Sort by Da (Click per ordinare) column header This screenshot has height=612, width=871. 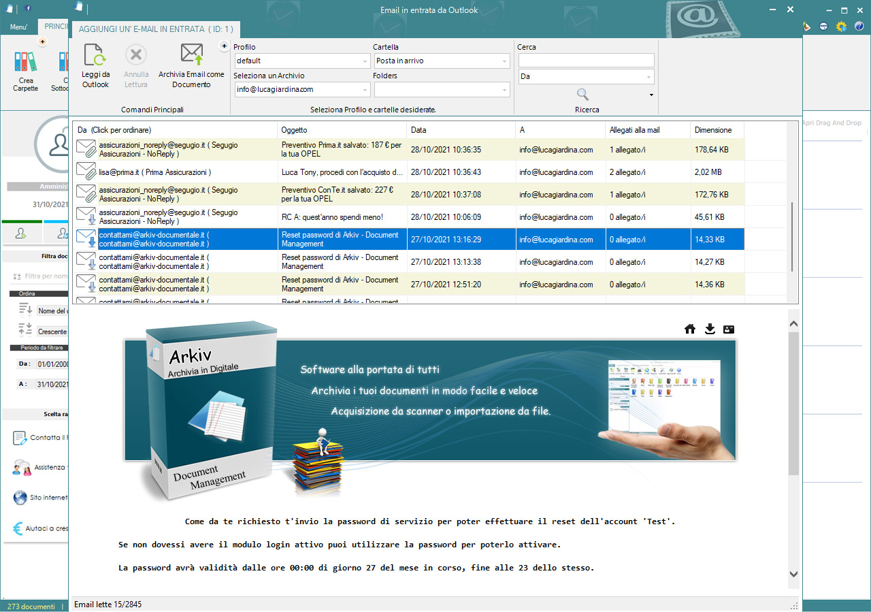point(176,130)
